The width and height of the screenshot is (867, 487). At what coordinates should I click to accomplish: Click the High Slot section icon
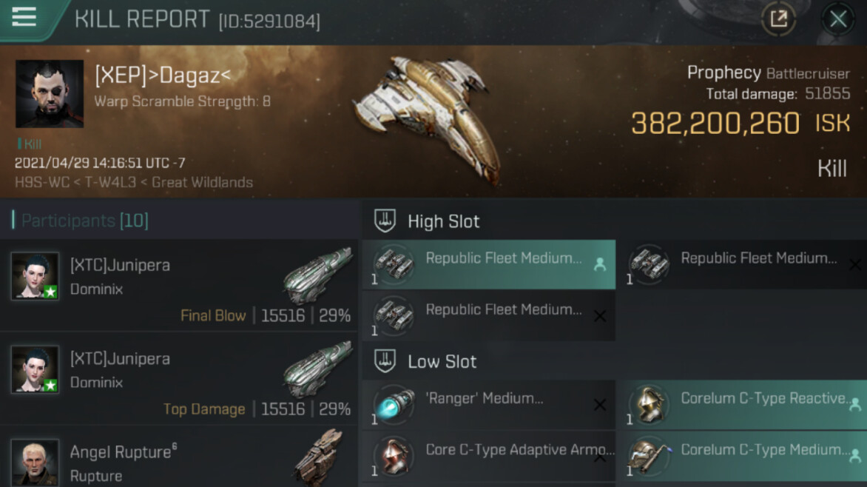384,221
